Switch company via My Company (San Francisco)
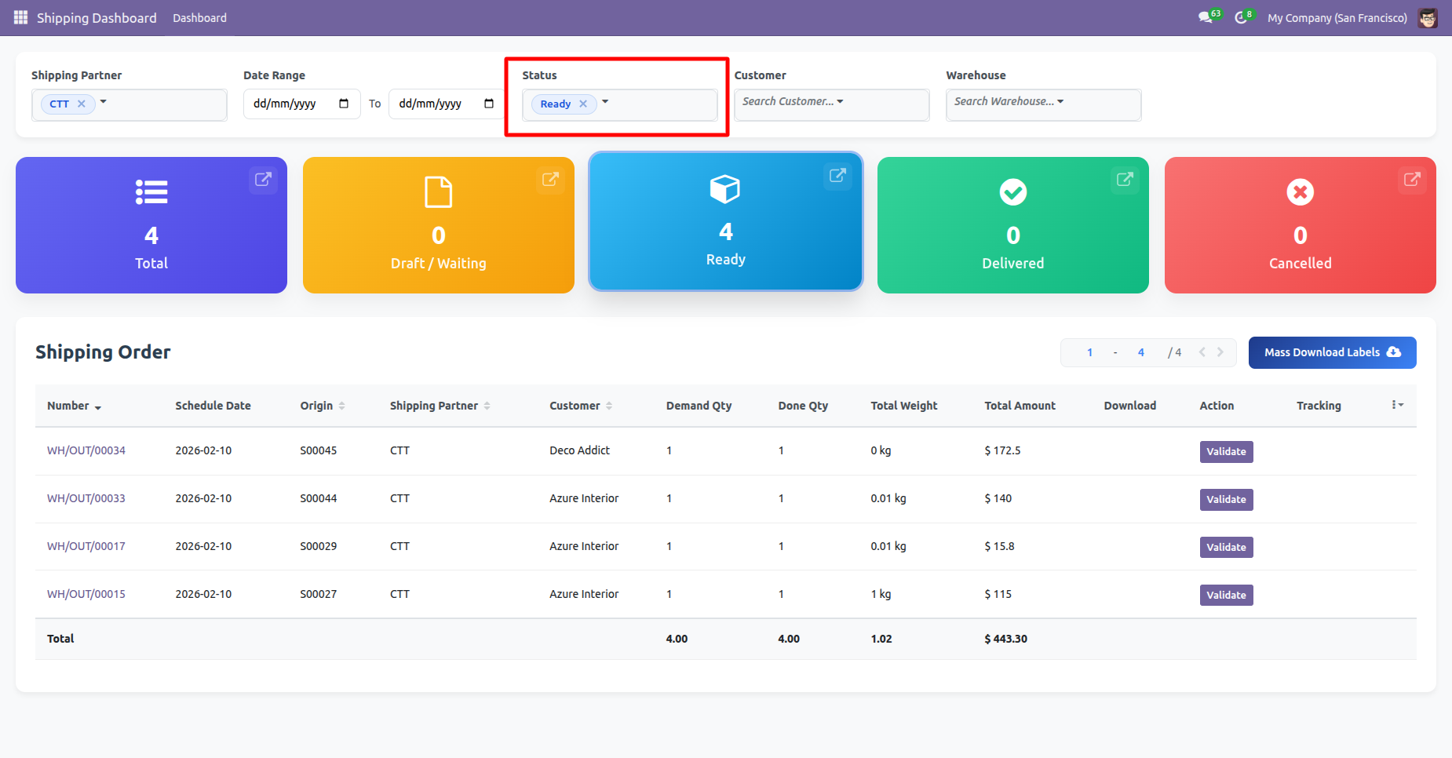This screenshot has height=758, width=1452. click(1337, 18)
